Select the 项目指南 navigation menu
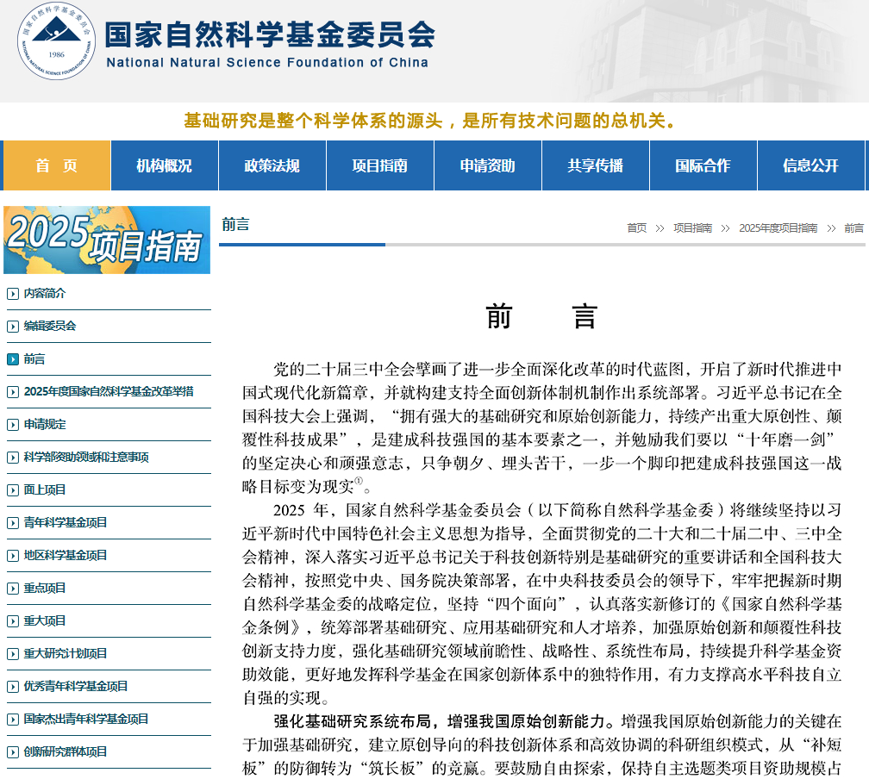 click(x=379, y=165)
